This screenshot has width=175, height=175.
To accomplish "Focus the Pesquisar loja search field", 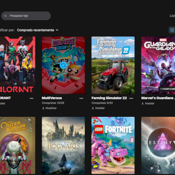I will [26, 16].
